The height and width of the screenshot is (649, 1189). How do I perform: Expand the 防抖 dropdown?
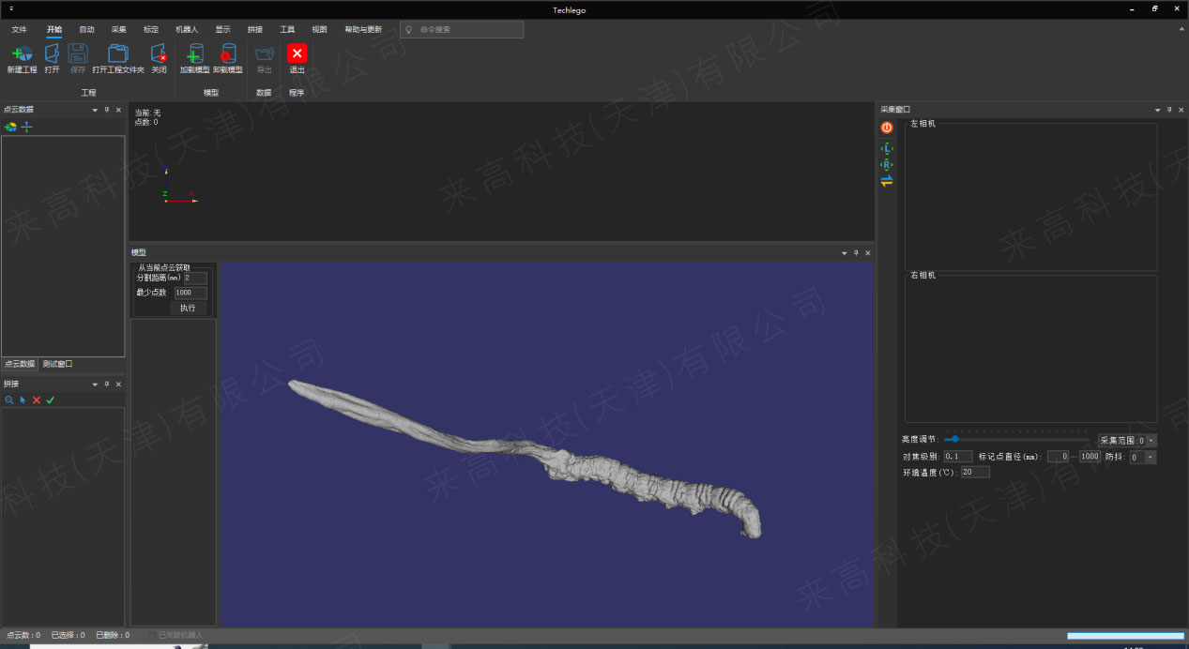click(1151, 458)
